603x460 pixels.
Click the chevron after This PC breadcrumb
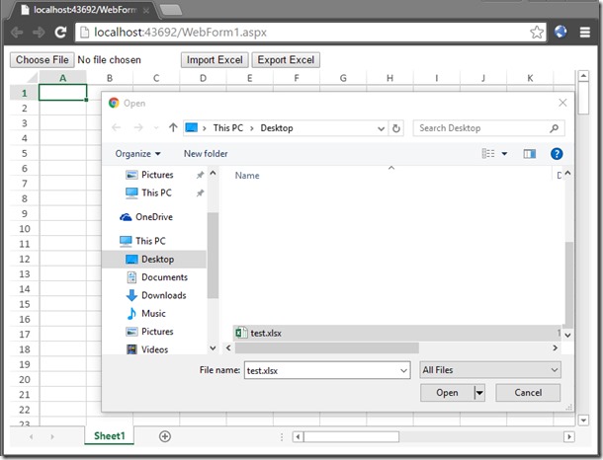coord(252,128)
